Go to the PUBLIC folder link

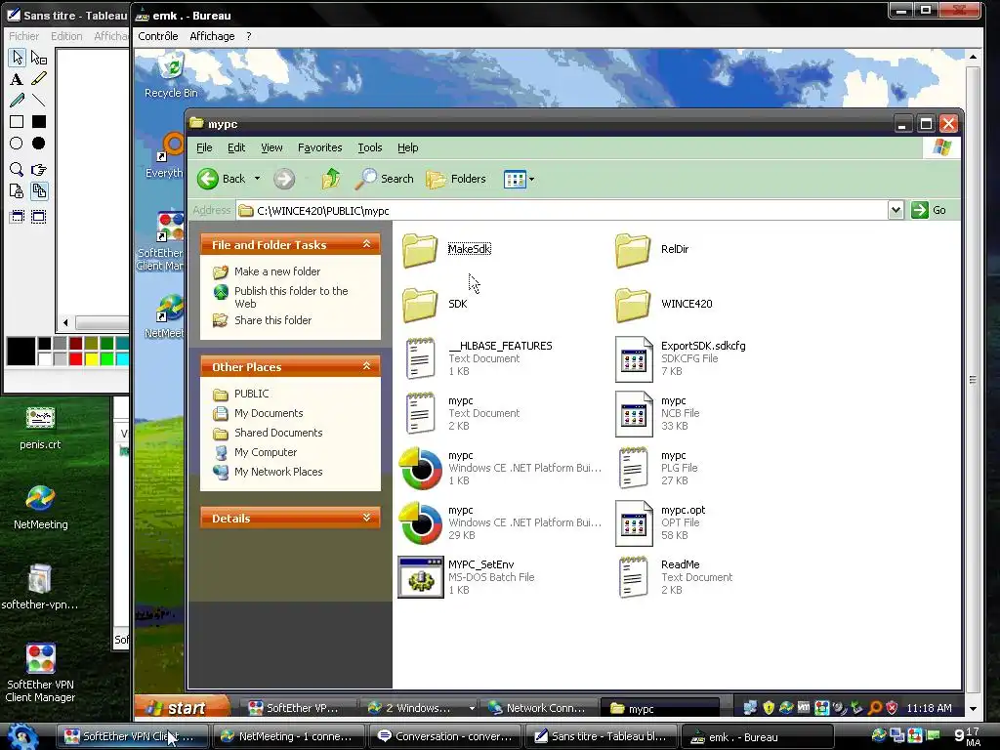251,394
